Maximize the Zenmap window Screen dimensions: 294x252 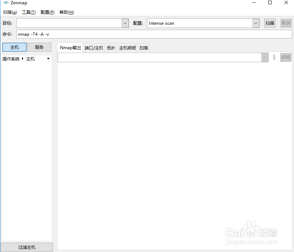(270, 2)
